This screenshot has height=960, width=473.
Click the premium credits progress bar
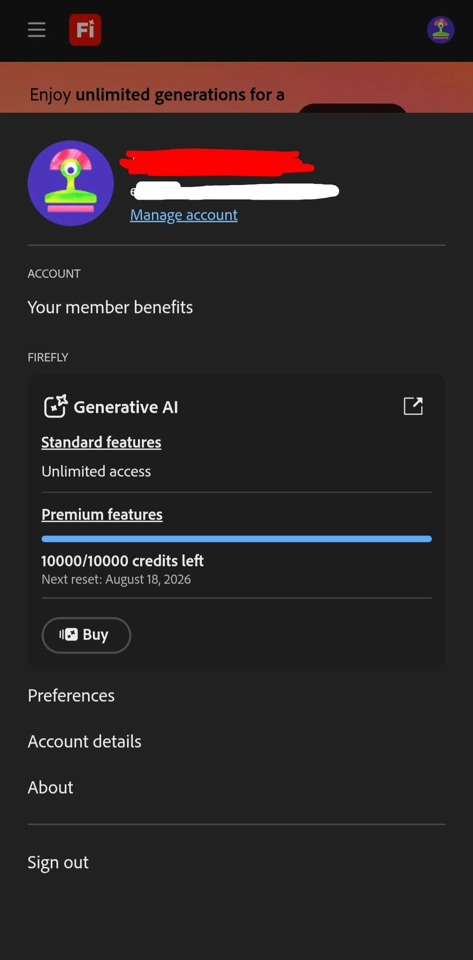tap(236, 539)
